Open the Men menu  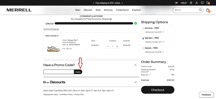[x=78, y=10]
